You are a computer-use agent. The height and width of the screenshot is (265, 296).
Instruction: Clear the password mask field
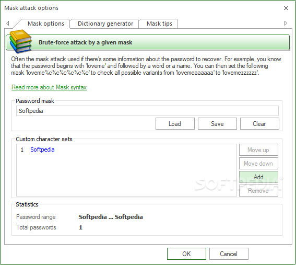[259, 124]
